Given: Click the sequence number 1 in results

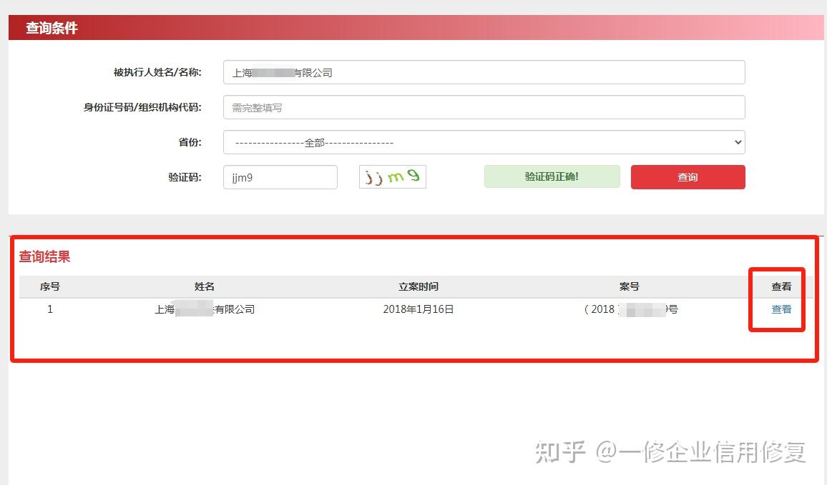Looking at the screenshot, I should click(x=50, y=309).
